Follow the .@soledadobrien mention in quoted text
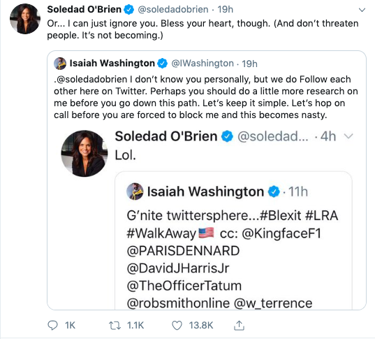Image resolution: width=375 pixels, height=339 pixels. (91, 79)
